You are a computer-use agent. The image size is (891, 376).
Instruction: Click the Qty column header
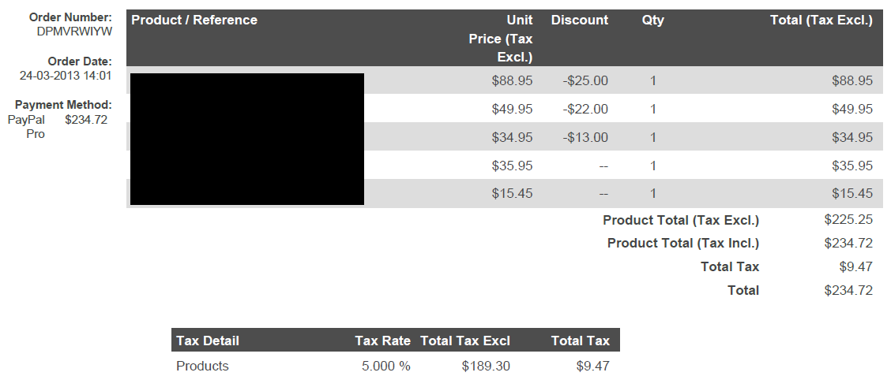[652, 20]
